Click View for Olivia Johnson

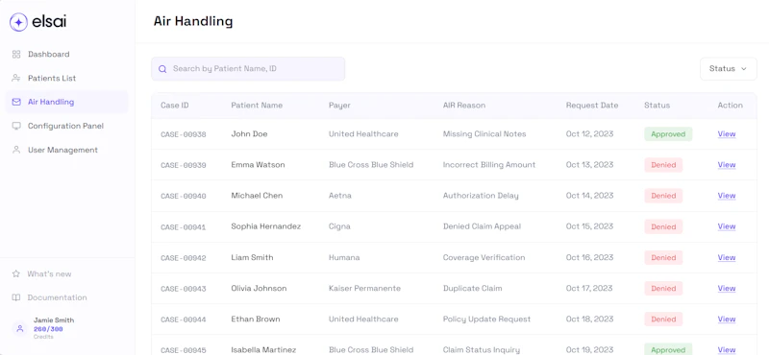pos(727,288)
